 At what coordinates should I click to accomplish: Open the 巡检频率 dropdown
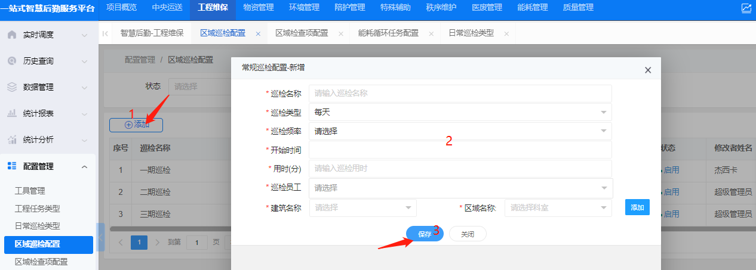[460, 131]
